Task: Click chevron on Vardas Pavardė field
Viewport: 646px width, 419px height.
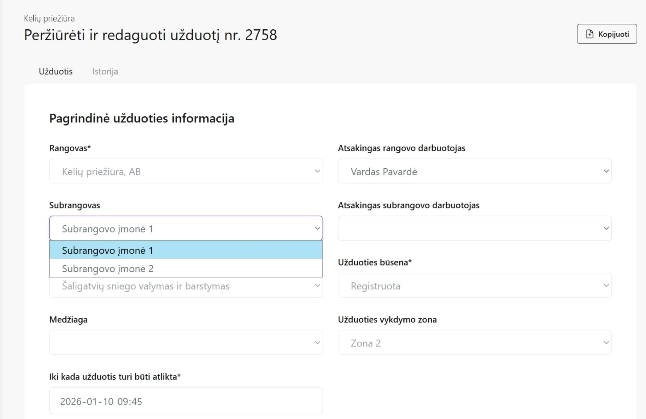Action: [606, 171]
